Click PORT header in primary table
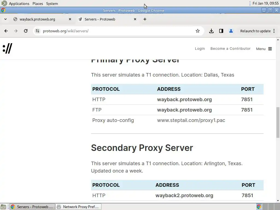 248,89
